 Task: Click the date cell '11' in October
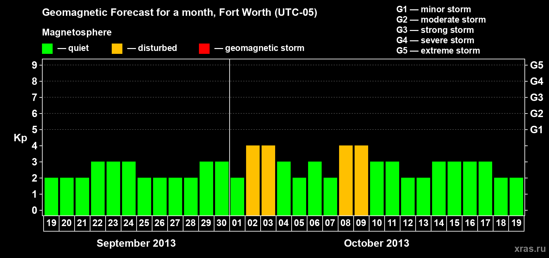click(x=392, y=223)
